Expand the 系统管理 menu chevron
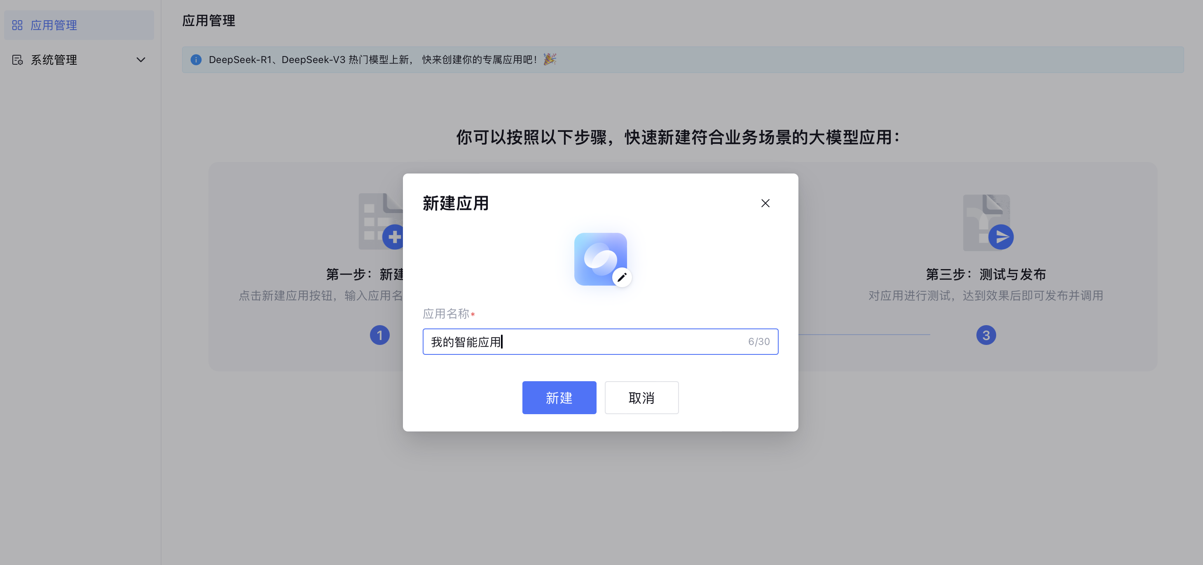The width and height of the screenshot is (1203, 565). [140, 60]
